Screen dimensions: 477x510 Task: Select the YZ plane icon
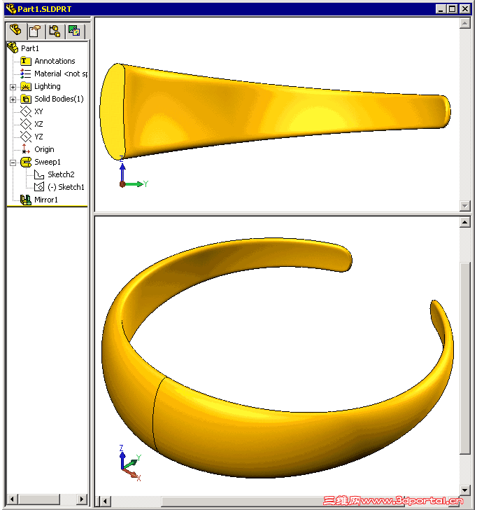[26, 137]
